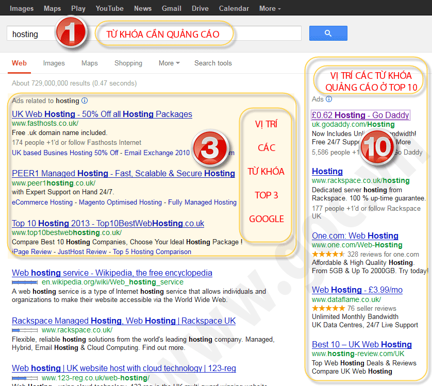The image size is (432, 386).
Task: Click www.one.com/Web-Hosting URL text
Action: tap(357, 245)
